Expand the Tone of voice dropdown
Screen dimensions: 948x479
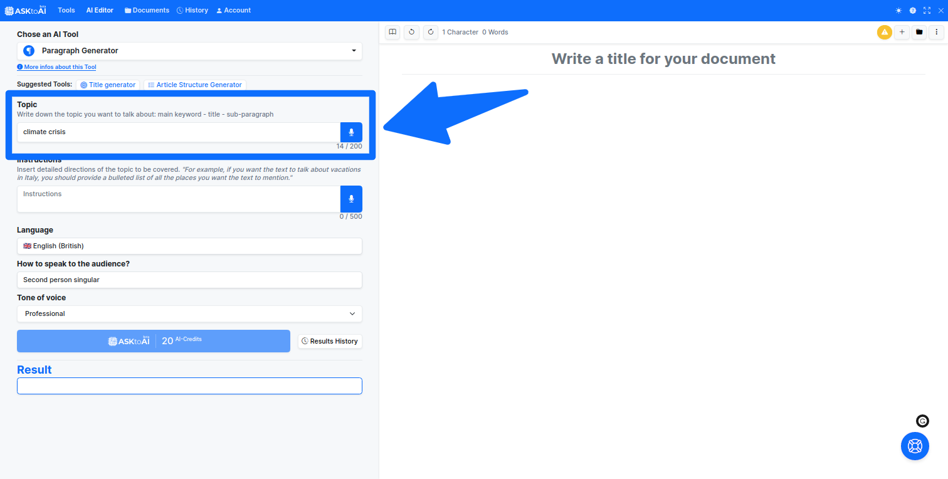pos(189,313)
